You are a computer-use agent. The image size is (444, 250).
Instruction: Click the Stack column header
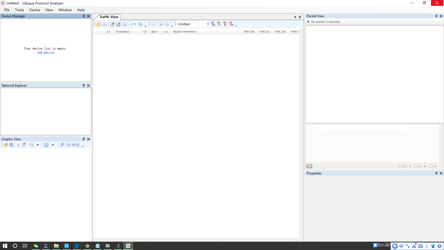[156, 32]
